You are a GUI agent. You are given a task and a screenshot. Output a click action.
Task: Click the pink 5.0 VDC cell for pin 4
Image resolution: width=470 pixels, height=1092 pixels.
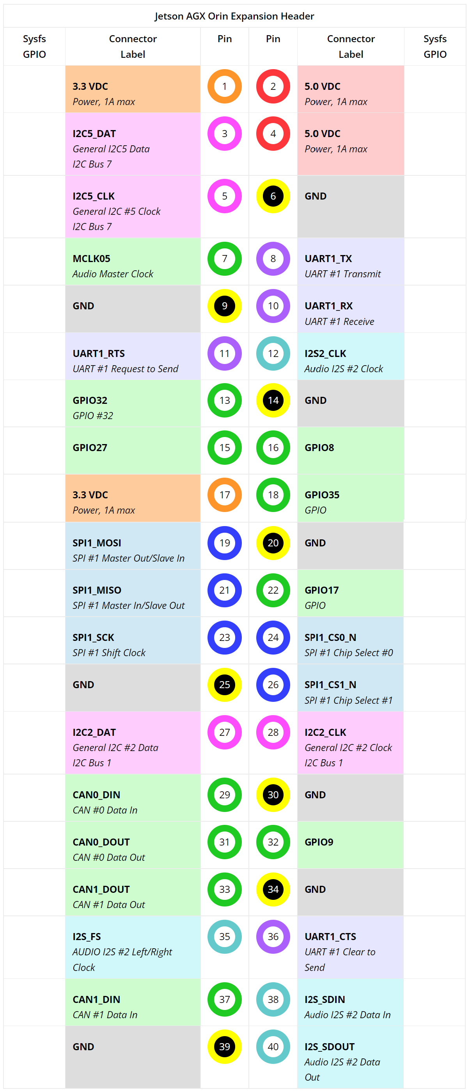tap(351, 144)
